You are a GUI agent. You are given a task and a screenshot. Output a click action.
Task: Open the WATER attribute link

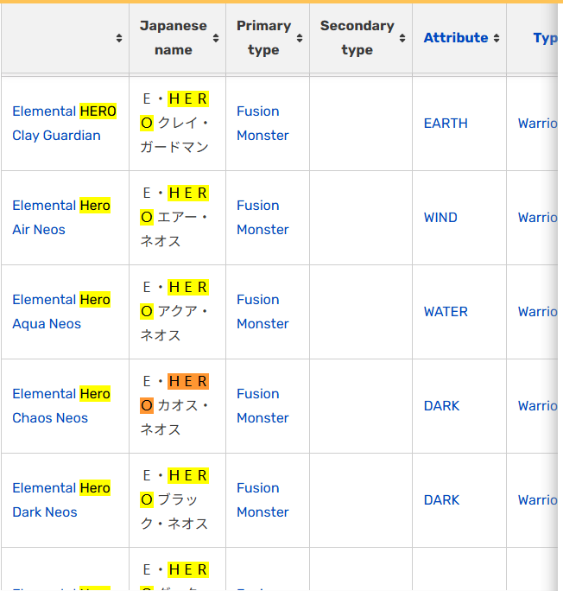(x=446, y=312)
